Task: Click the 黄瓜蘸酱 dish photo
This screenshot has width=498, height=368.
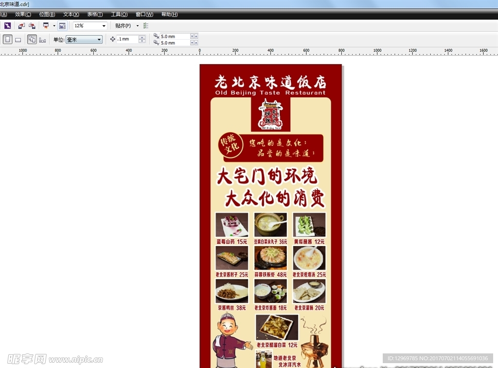Action: 309,225
